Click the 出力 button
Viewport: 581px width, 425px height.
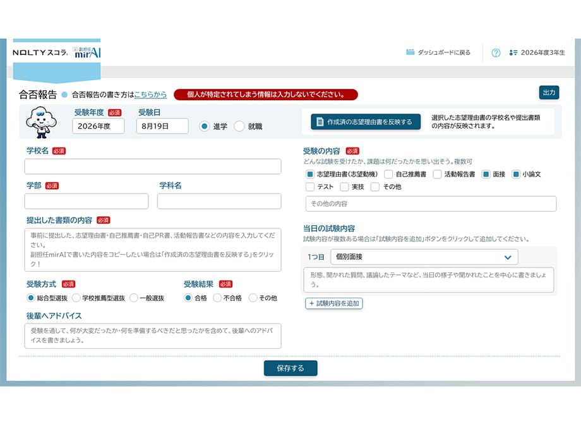549,93
